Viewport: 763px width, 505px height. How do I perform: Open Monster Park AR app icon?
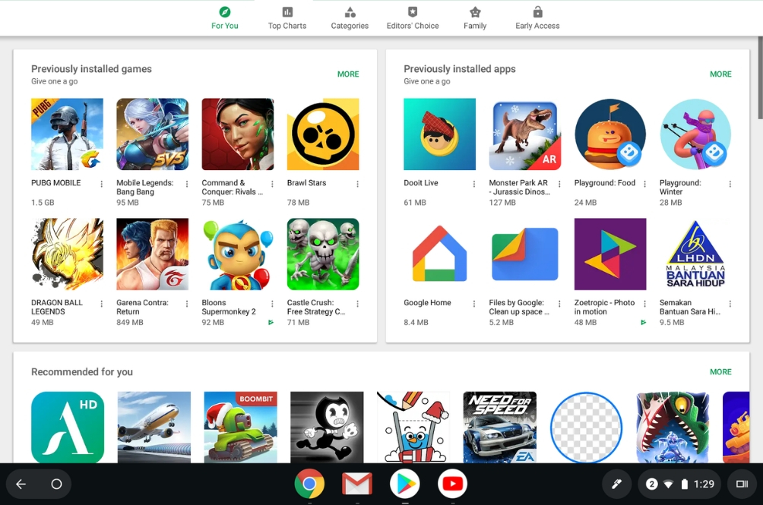coord(525,134)
